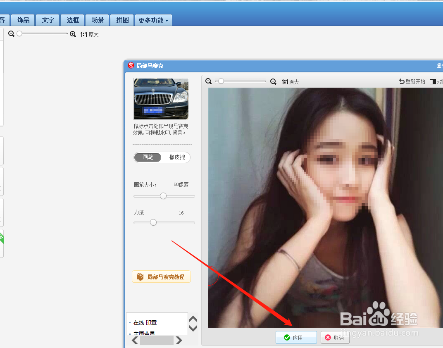The width and height of the screenshot is (443, 348).
Task: Click 重新开始 restart icon above the photo
Action: coord(412,81)
